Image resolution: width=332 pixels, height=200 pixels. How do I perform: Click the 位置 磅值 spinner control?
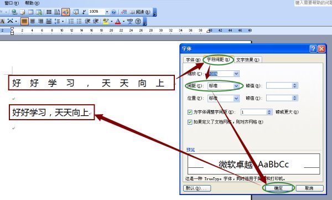point(295,98)
